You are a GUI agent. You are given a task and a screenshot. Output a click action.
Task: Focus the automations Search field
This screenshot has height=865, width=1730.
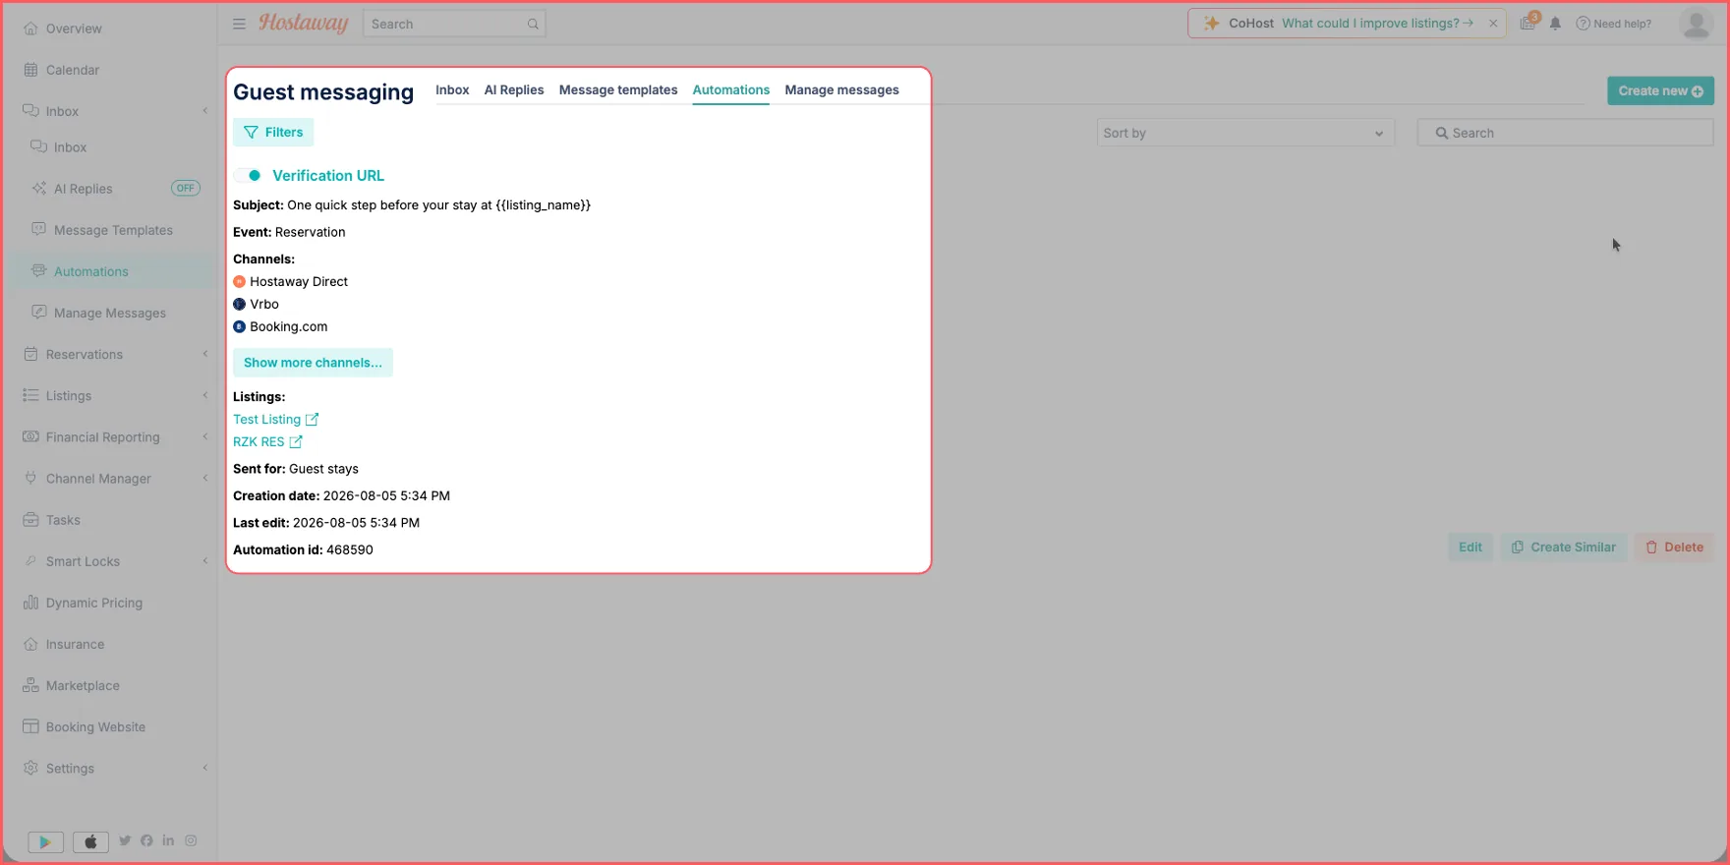click(x=1565, y=133)
